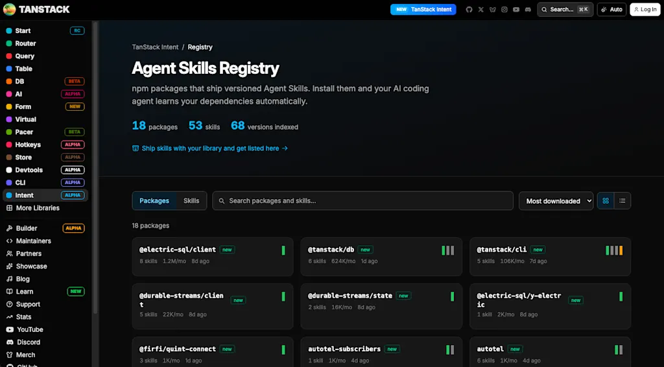
Task: Open Pacer in the sidebar
Action: (45, 132)
